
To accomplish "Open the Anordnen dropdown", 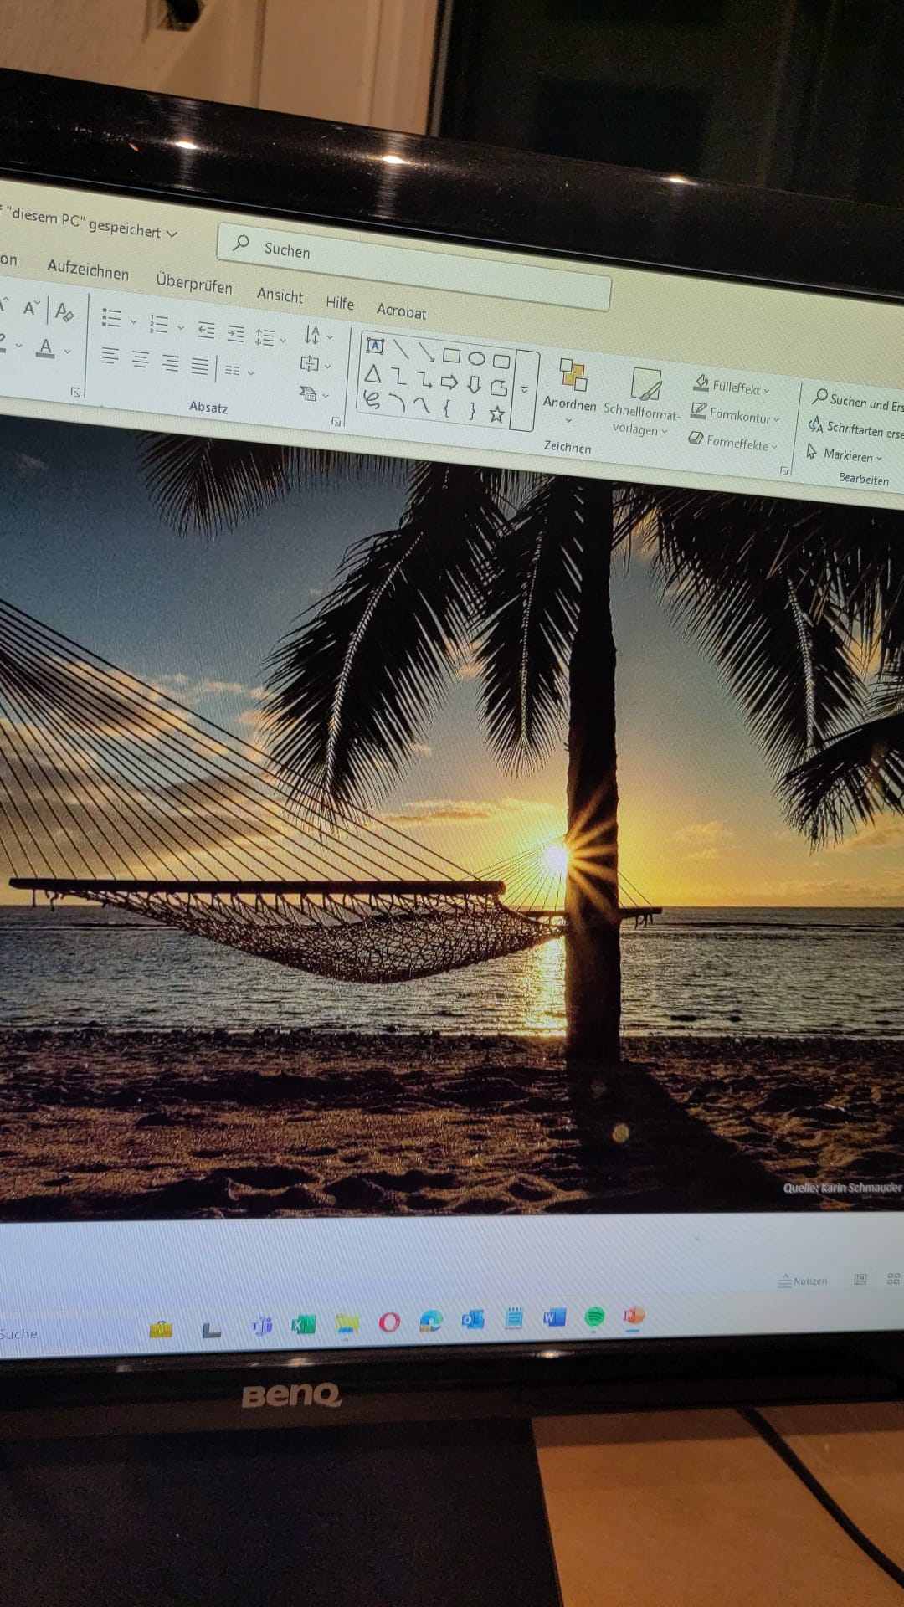I will 570,390.
